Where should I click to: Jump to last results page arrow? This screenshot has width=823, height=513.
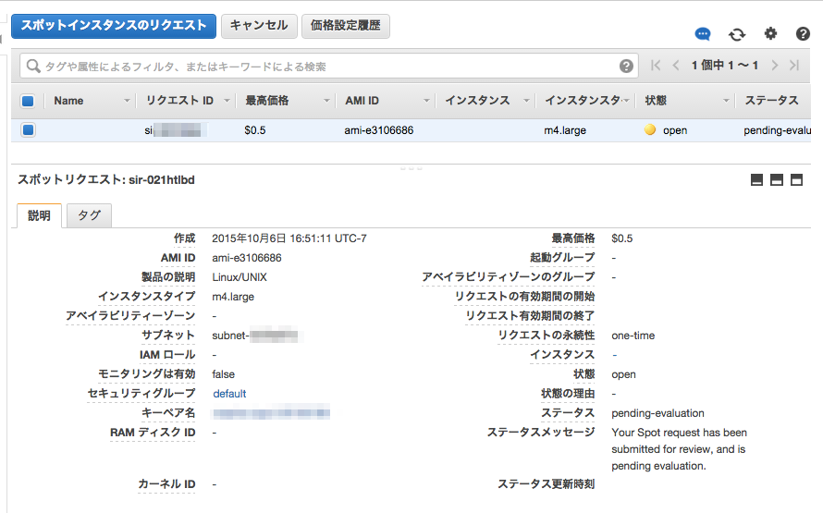(x=794, y=66)
